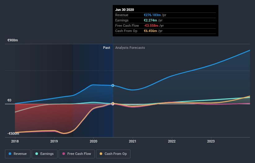Click the 2018 axis label
This screenshot has height=163, width=255.
pyautogui.click(x=15, y=141)
